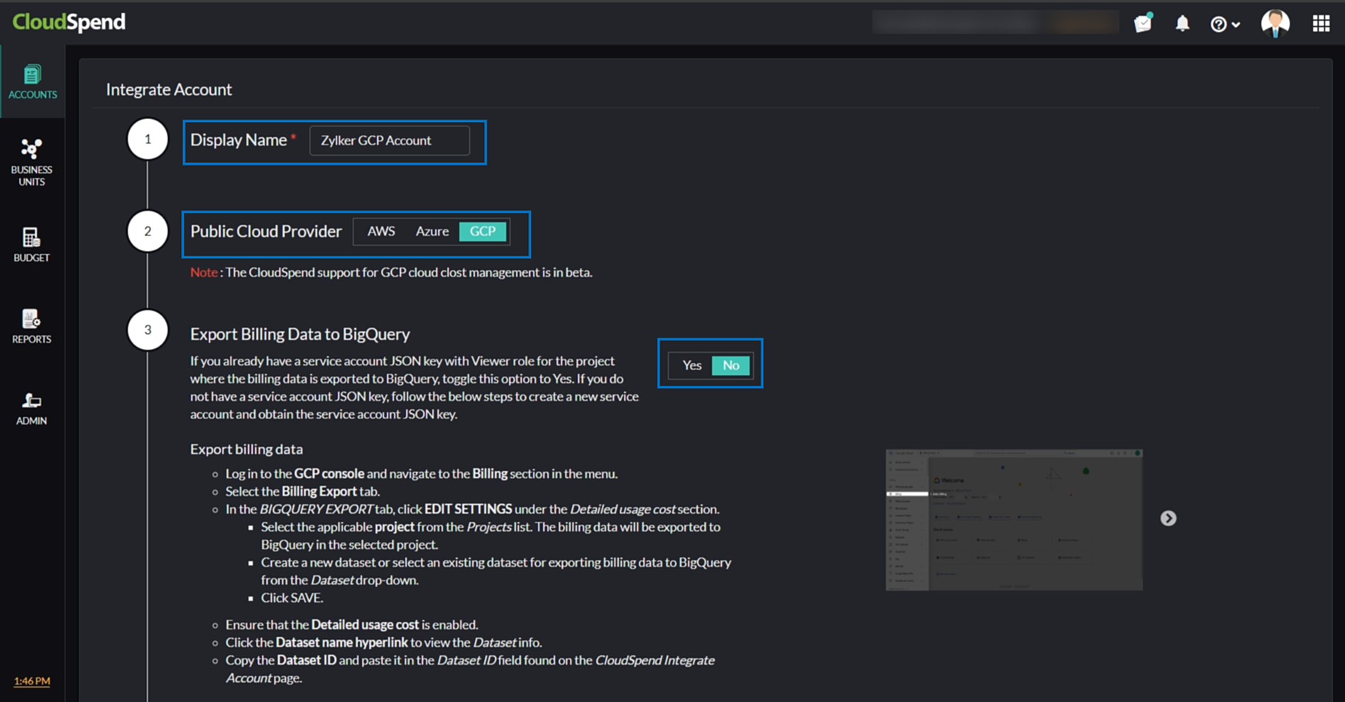Viewport: 1345px width, 702px height.
Task: Show next help image with arrow
Action: pyautogui.click(x=1168, y=518)
